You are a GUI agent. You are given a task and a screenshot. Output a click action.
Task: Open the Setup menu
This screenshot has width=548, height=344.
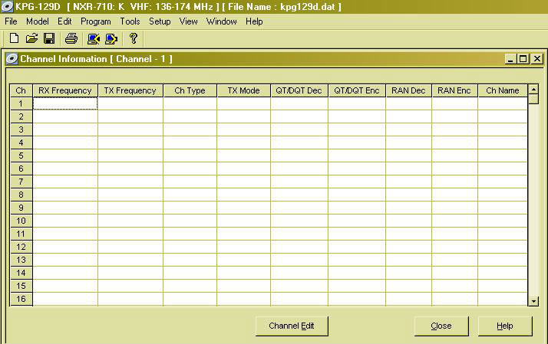pos(160,21)
